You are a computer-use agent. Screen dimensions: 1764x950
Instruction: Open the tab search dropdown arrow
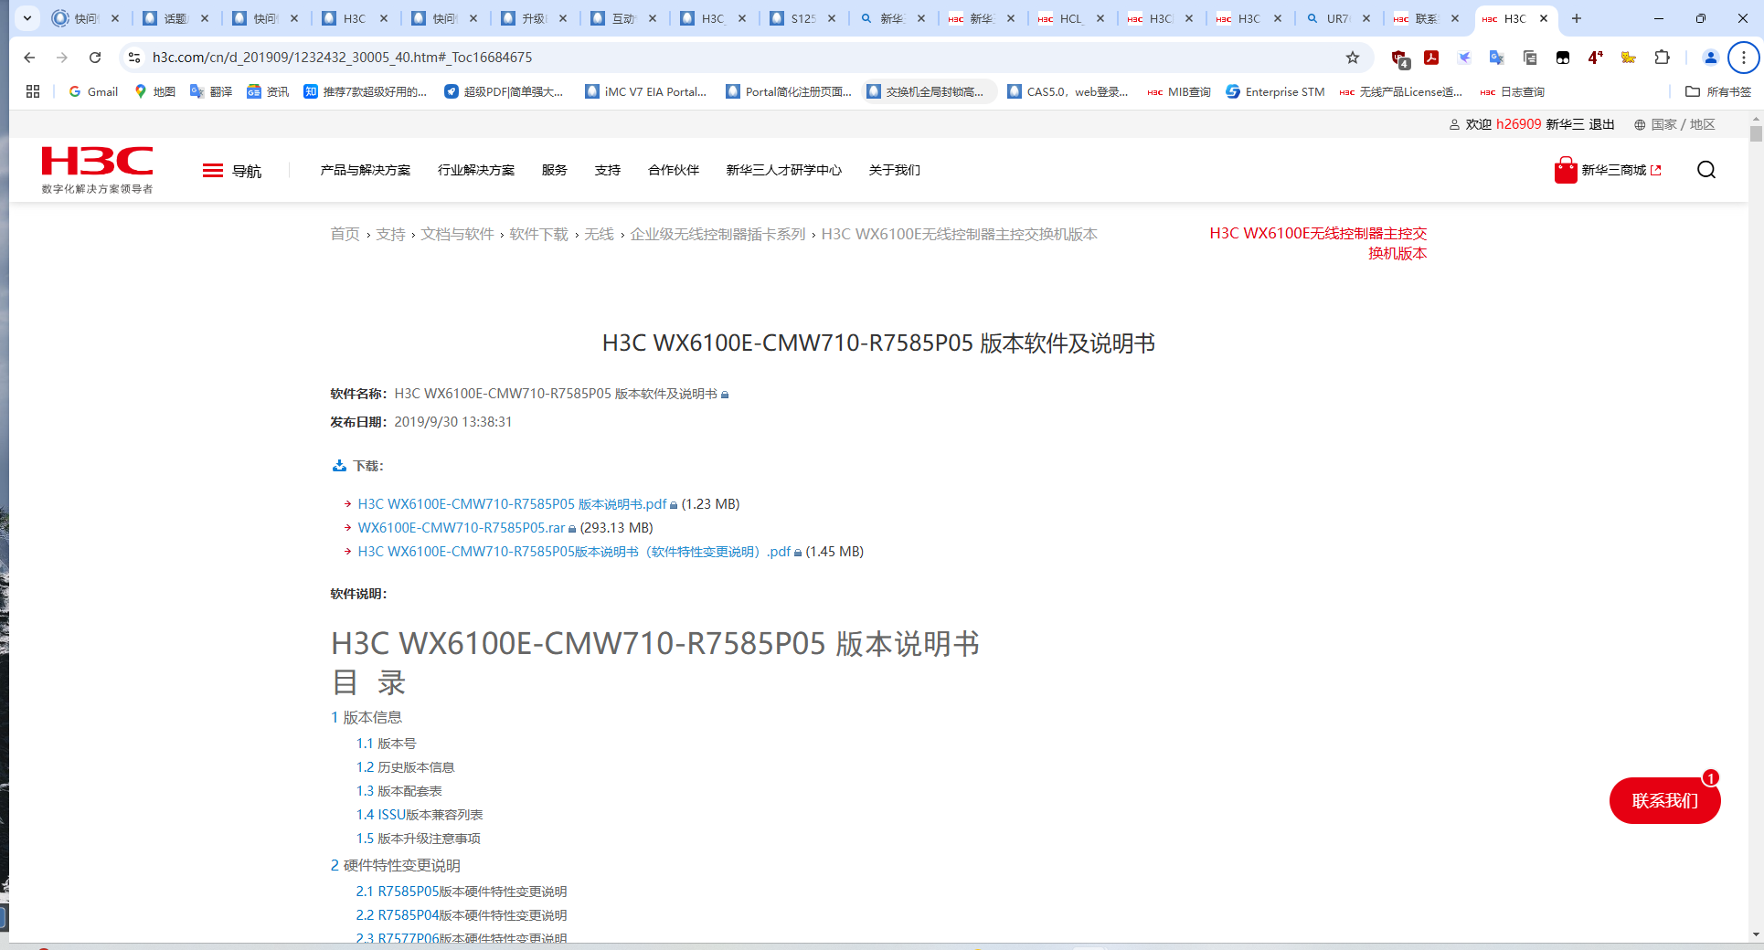coord(27,18)
